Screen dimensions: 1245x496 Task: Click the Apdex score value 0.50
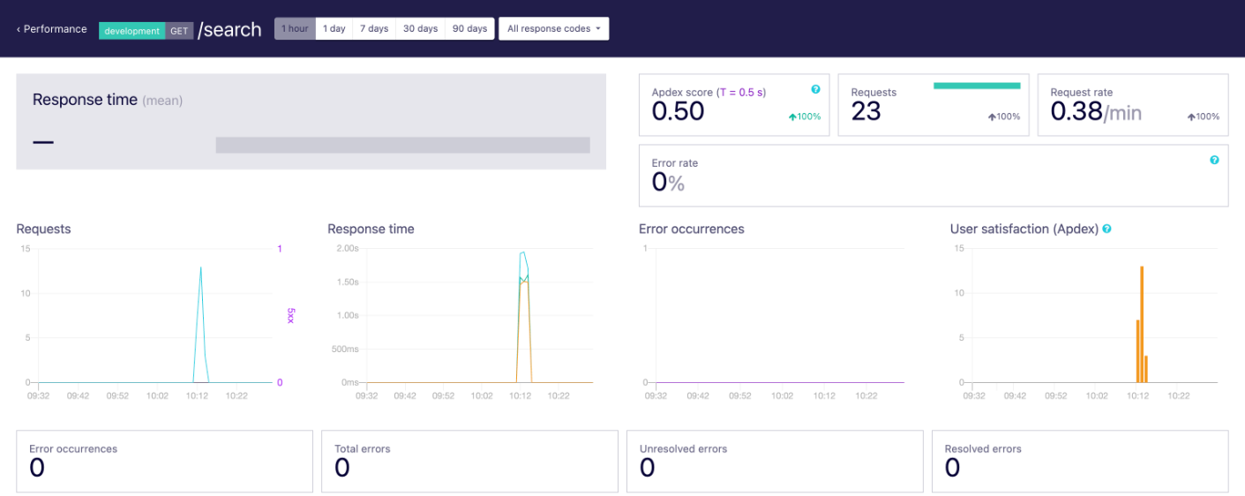click(678, 111)
